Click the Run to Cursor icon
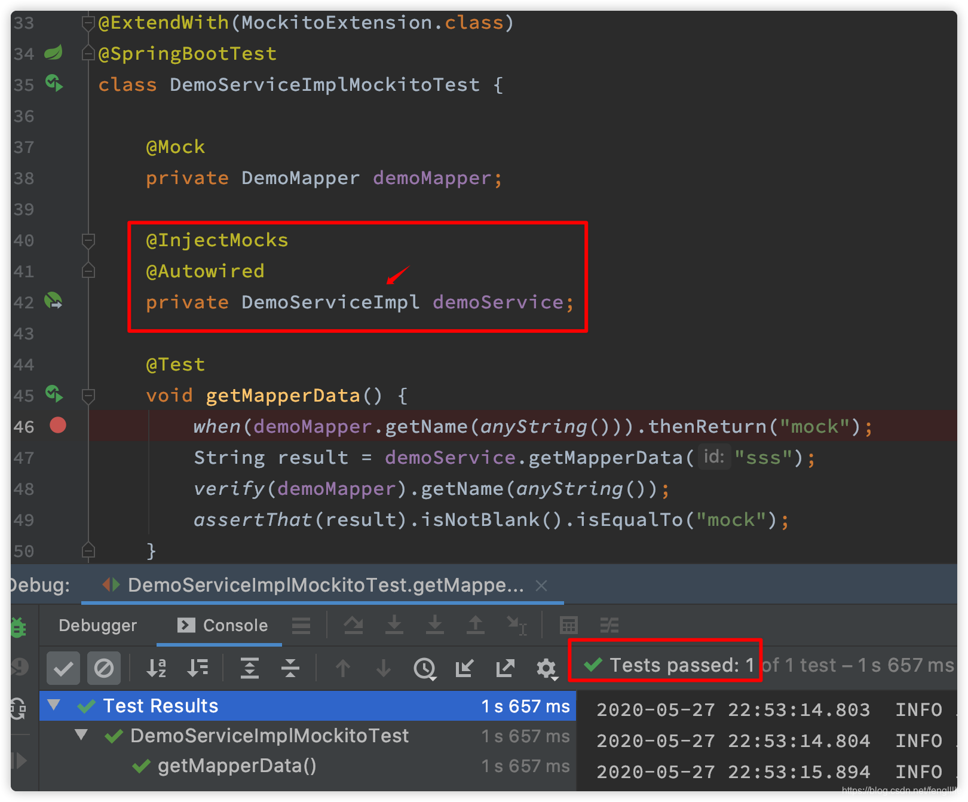This screenshot has width=968, height=802. coord(517,625)
